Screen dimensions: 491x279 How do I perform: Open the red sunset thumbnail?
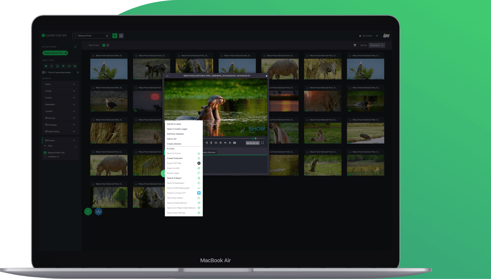pyautogui.click(x=152, y=101)
